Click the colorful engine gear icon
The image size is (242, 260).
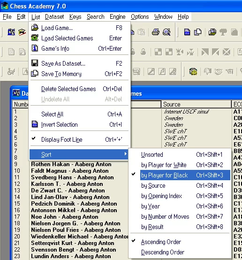coord(193,72)
